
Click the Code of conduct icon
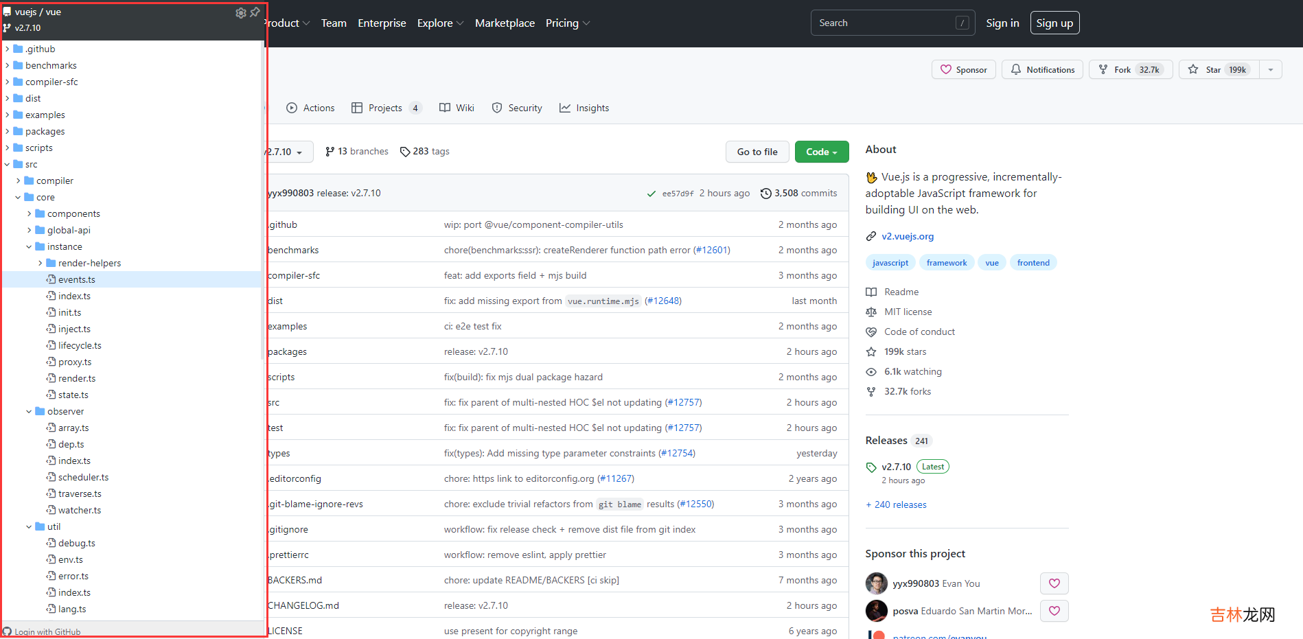tap(871, 332)
